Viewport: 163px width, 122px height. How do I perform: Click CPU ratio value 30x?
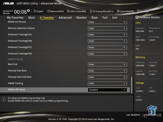coord(137,49)
